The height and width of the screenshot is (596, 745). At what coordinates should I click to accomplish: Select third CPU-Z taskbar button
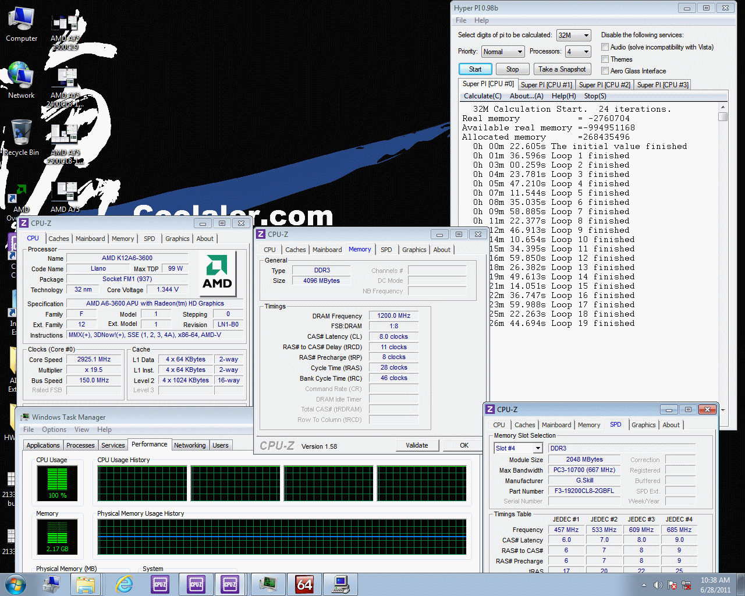230,584
